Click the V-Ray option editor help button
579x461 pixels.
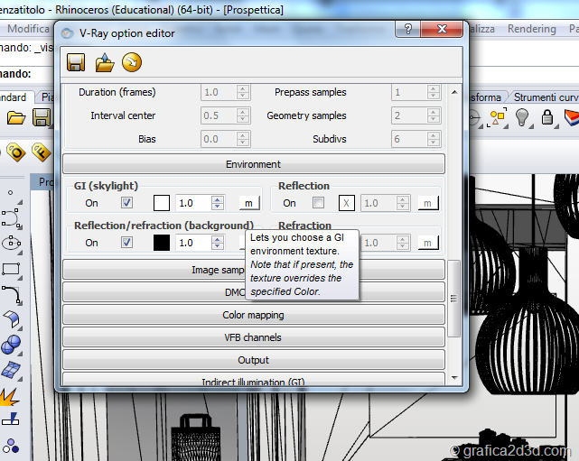point(407,29)
